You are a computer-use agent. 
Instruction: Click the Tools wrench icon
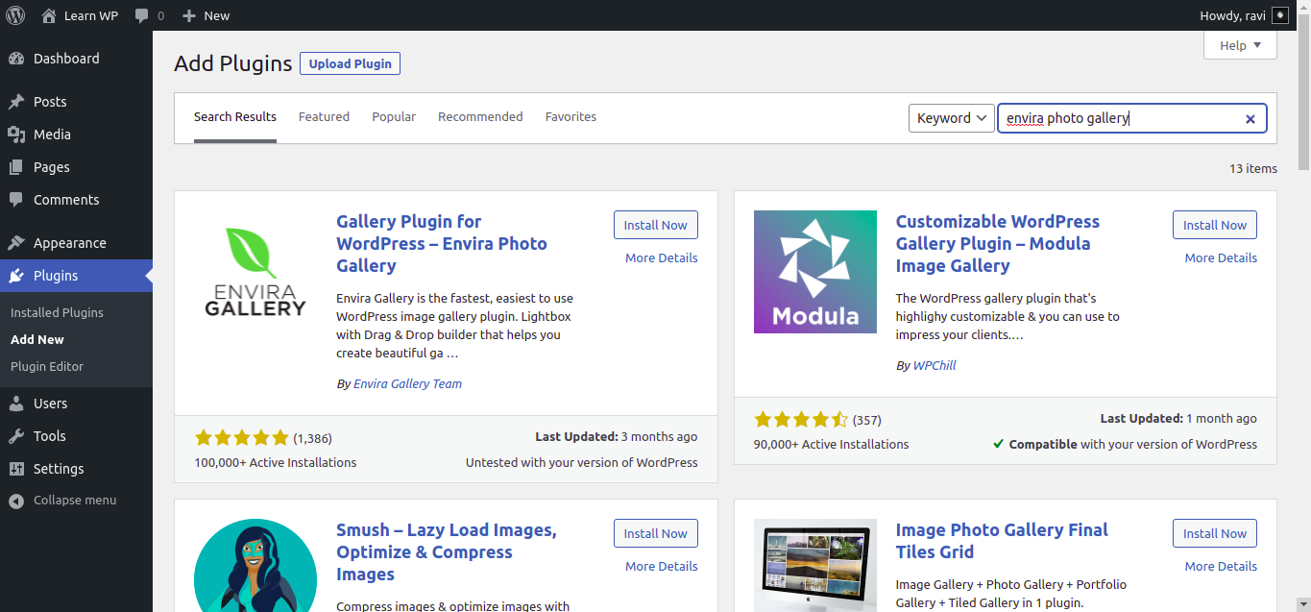coord(16,436)
